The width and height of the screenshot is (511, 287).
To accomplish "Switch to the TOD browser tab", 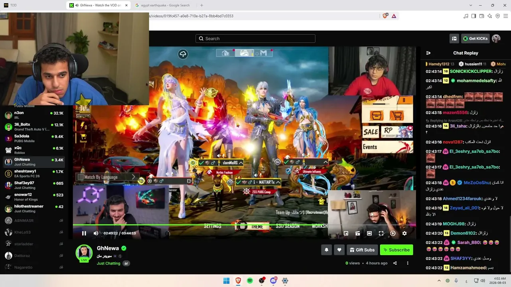I will coord(33,5).
